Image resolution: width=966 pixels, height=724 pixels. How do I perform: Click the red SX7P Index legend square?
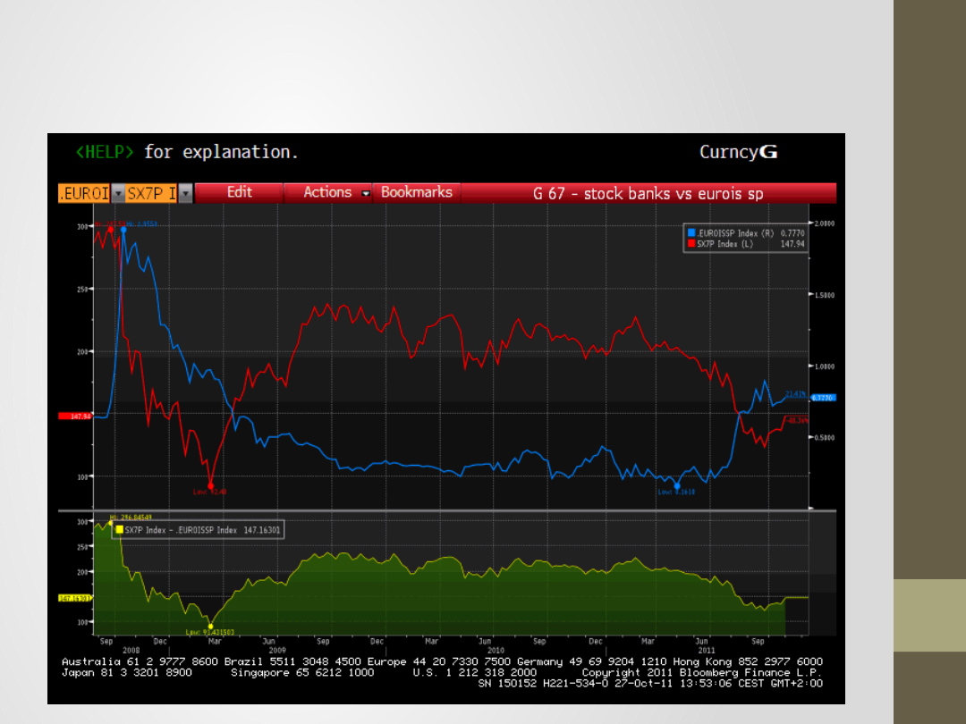(691, 242)
